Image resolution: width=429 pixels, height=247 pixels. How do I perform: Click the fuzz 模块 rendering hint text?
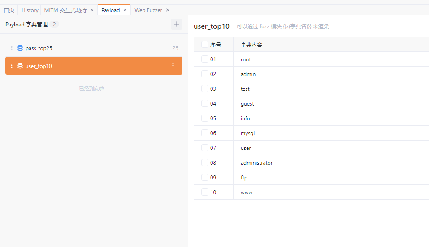click(282, 26)
